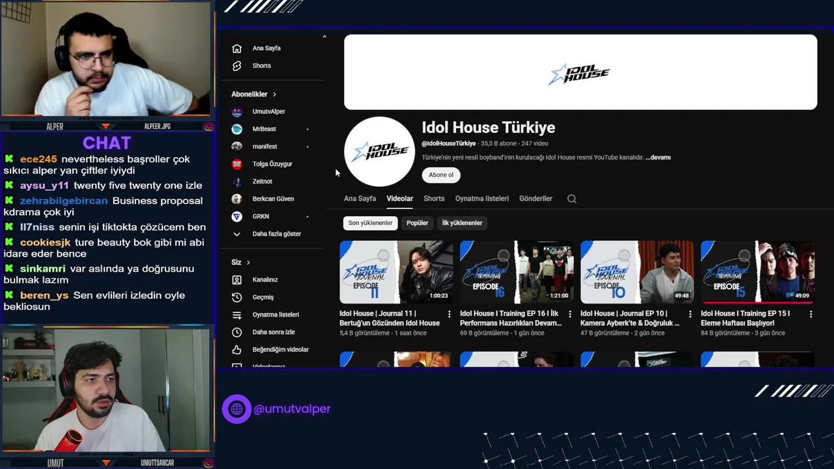Click the Abone ol subscribe button
834x469 pixels.
coord(441,175)
